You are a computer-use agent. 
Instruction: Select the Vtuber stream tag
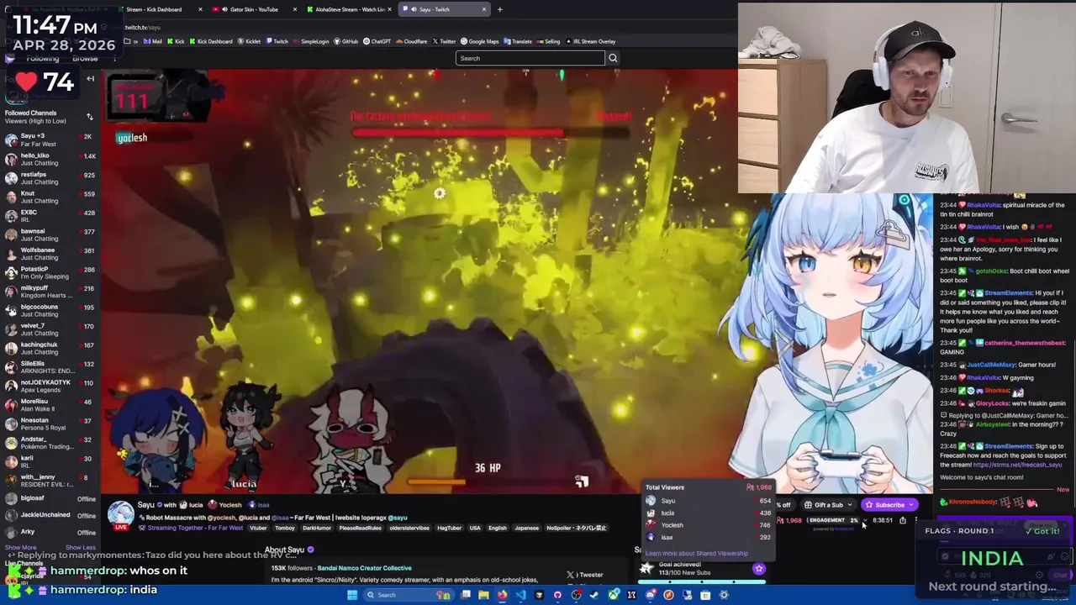pos(258,528)
